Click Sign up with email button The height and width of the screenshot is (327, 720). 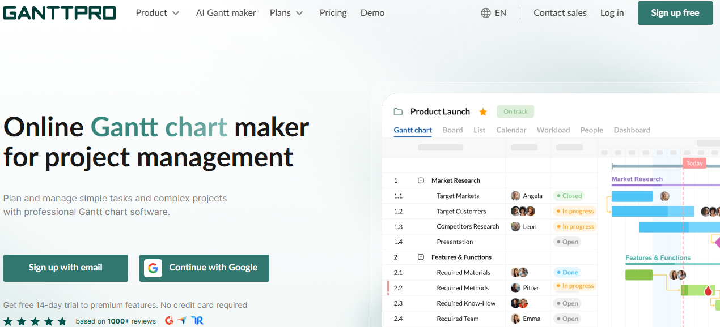click(66, 268)
